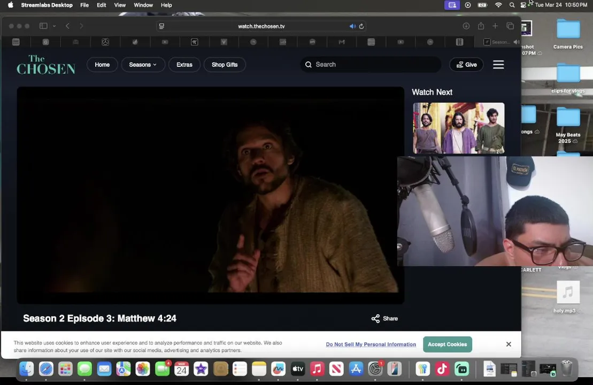Click the Search field on The Chosen site
The width and height of the screenshot is (593, 385).
[371, 65]
